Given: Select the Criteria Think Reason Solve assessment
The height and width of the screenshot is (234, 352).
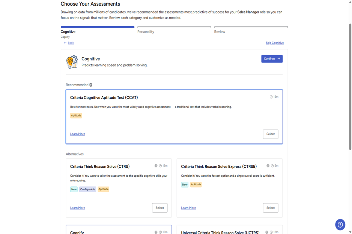Looking at the screenshot, I should coord(159,208).
